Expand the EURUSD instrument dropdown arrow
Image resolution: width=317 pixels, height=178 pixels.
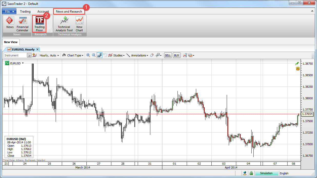pos(23,63)
